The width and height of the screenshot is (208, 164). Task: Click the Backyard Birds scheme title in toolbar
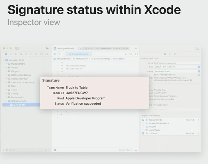[x=65, y=49]
